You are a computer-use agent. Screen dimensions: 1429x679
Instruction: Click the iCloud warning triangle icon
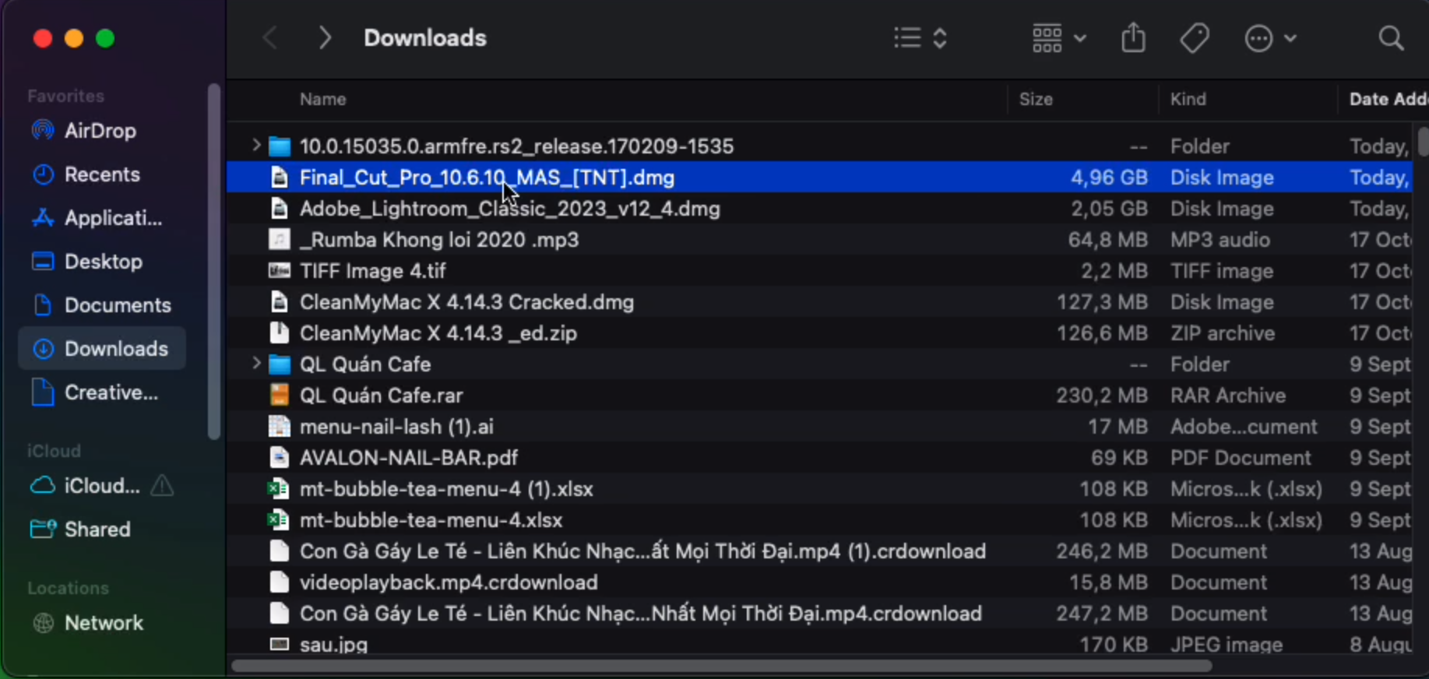(x=162, y=486)
